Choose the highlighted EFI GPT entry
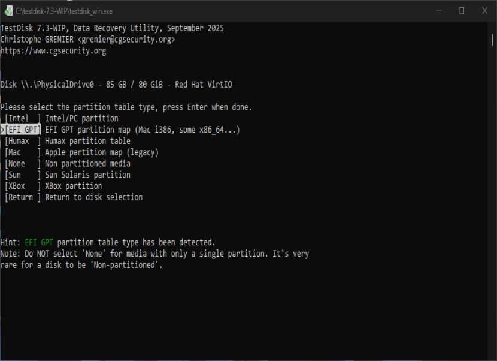Screen dimensions: 497x361 23,130
